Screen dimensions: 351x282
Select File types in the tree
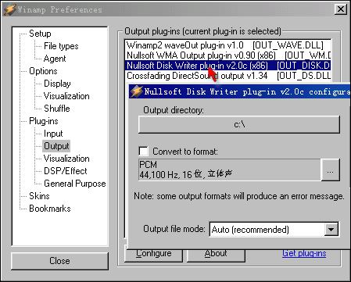click(61, 46)
